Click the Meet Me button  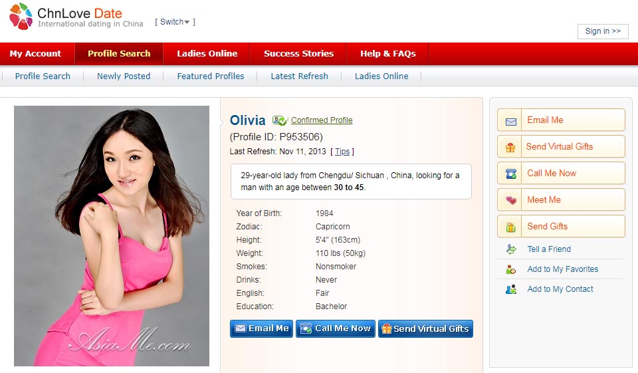[561, 199]
